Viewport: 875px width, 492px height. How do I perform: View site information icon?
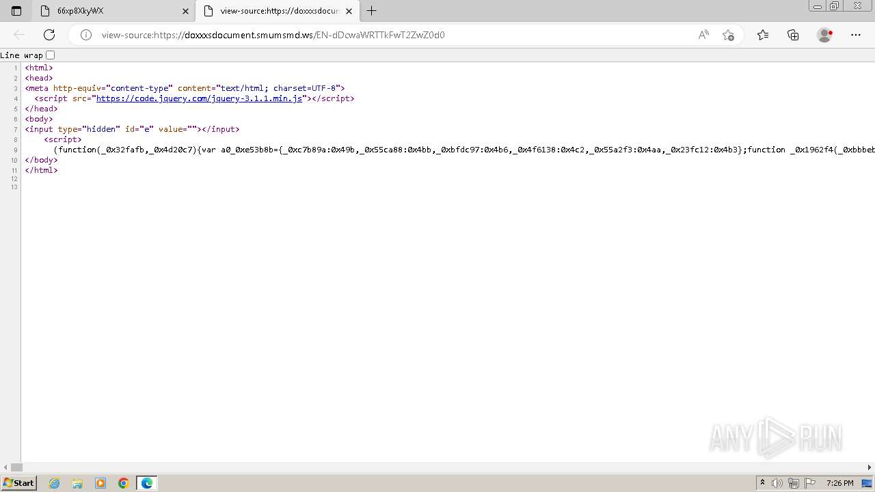tap(86, 35)
